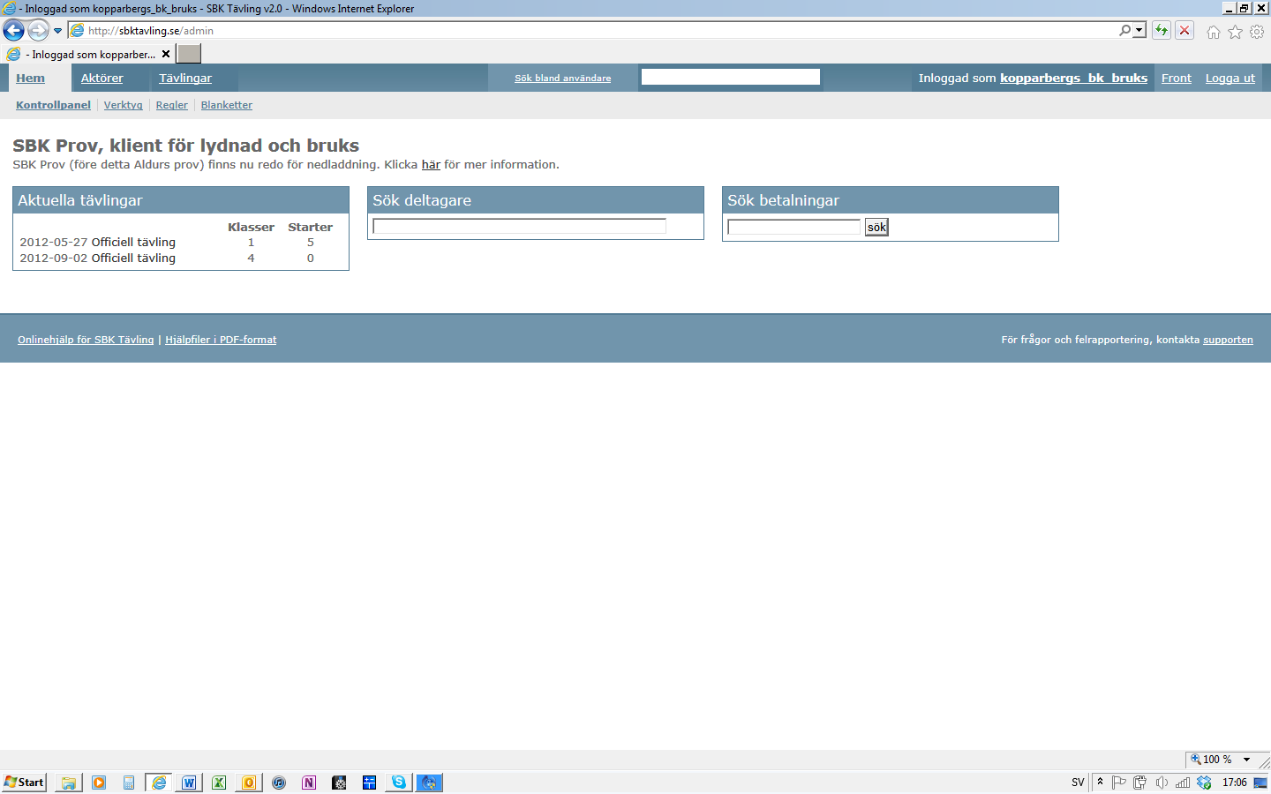The width and height of the screenshot is (1271, 794).
Task: Open the Tävlingar menu
Action: click(185, 78)
